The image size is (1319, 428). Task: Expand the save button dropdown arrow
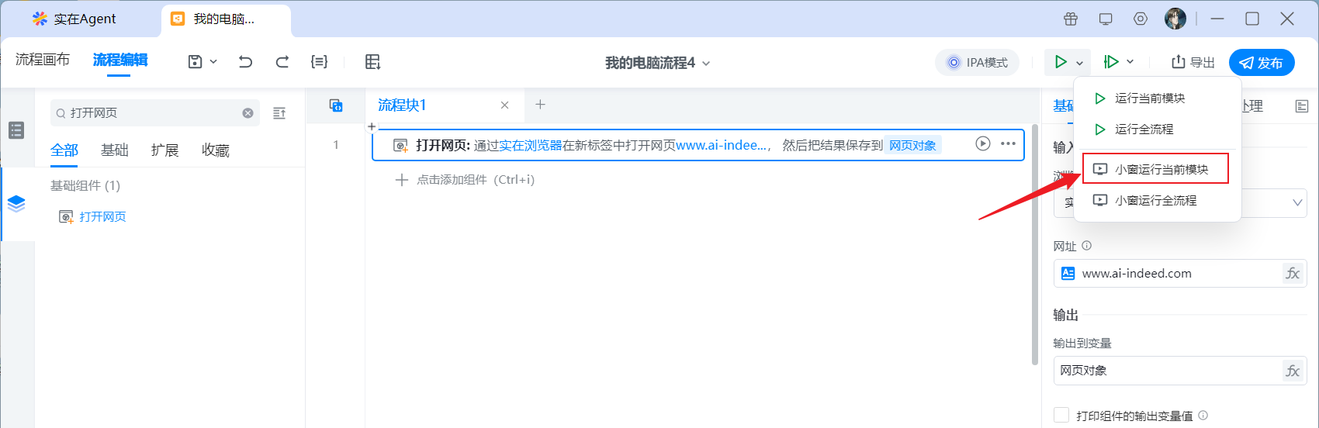coord(213,62)
